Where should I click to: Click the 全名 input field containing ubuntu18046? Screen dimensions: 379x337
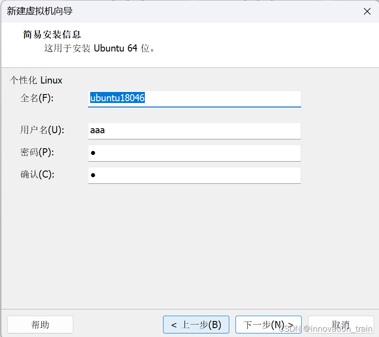(x=194, y=98)
